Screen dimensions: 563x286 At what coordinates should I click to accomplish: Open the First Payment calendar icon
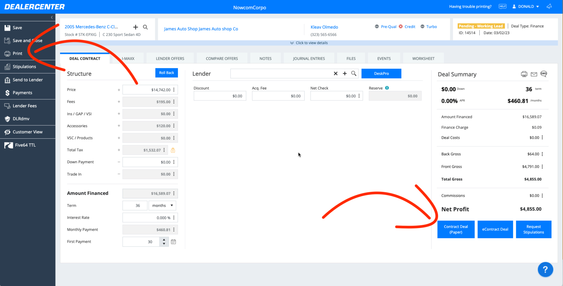(x=174, y=242)
